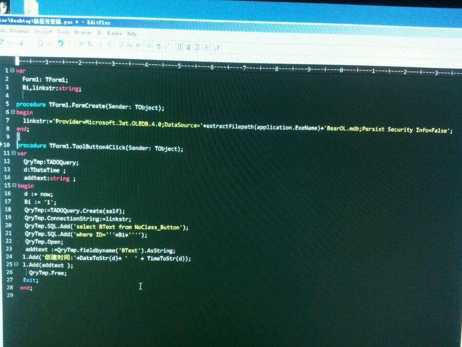
Task: Open Find with magnifier icon
Action: click(81, 44)
